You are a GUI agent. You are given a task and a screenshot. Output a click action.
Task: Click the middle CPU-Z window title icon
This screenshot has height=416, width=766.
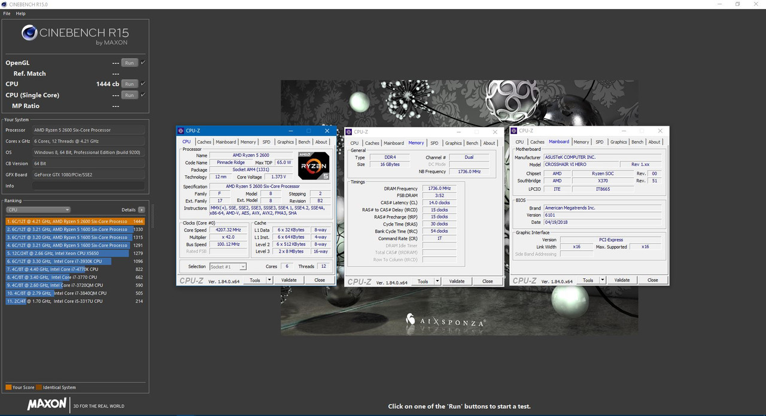point(349,132)
